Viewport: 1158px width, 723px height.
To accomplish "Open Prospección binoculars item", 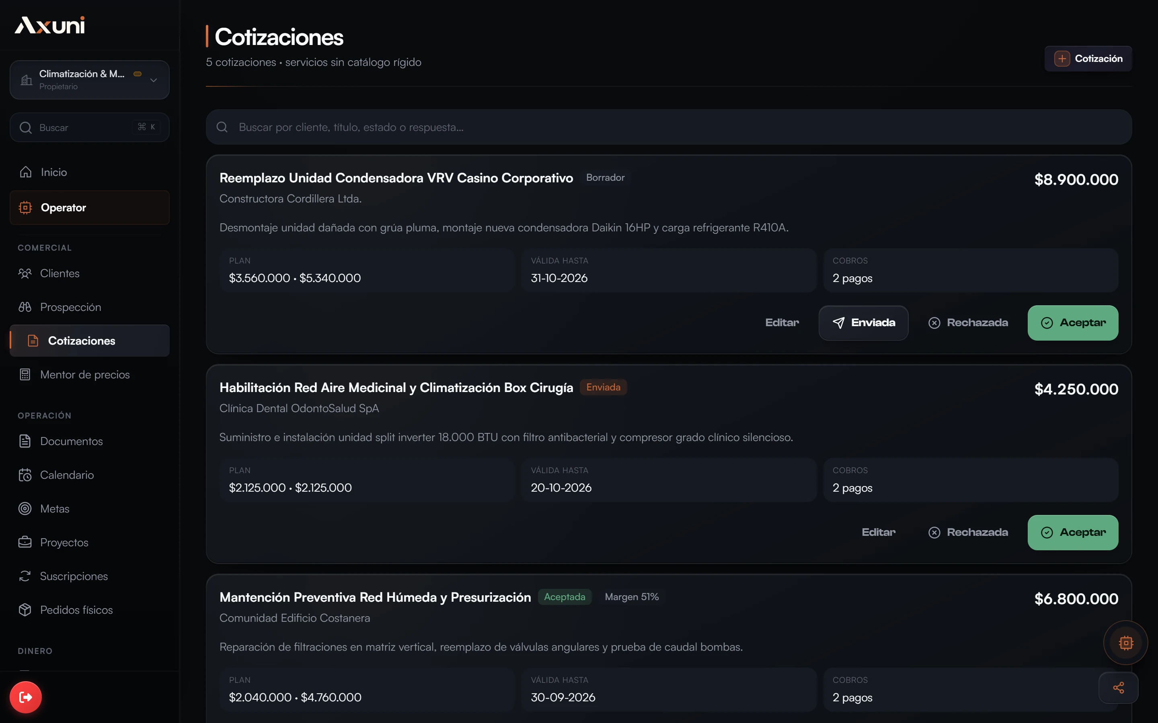I will [90, 307].
